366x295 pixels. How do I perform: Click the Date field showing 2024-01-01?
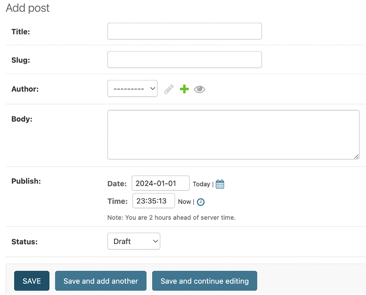[161, 183]
